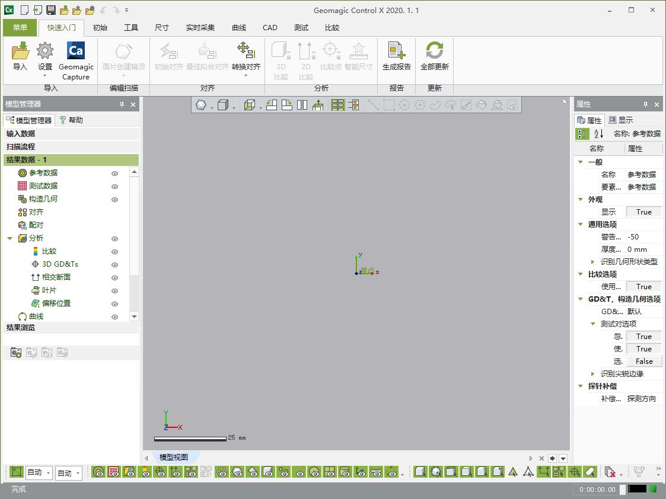
Task: Hide the 测试数据 item using its eye icon
Action: click(114, 187)
